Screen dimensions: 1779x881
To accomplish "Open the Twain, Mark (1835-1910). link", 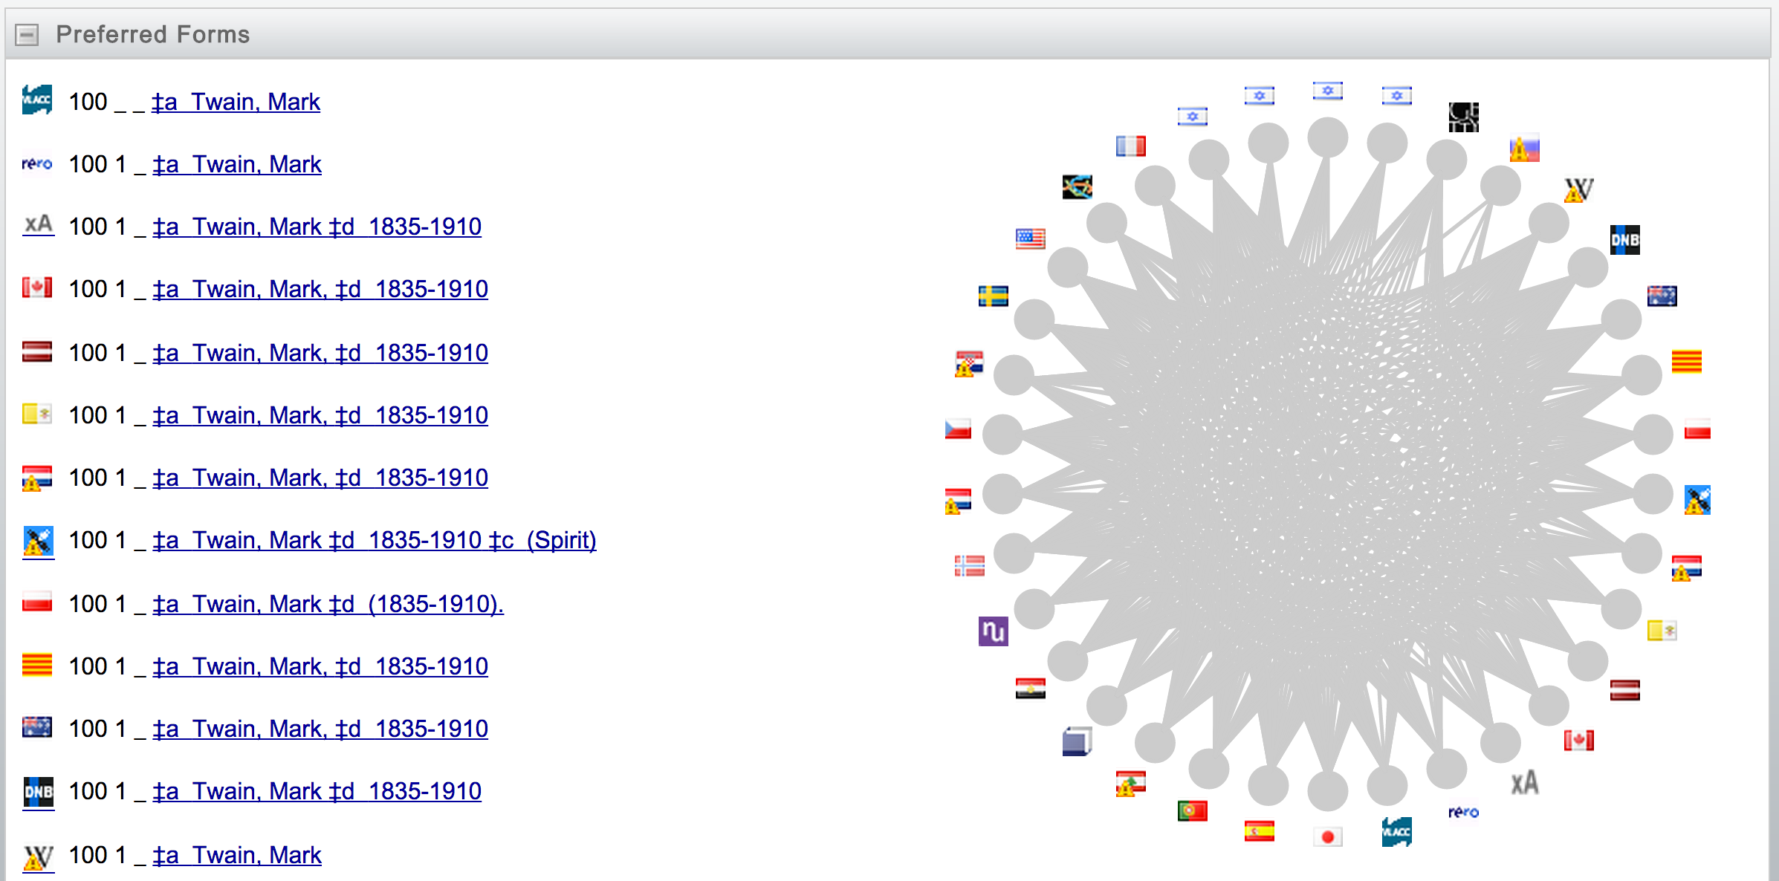I will coord(328,604).
